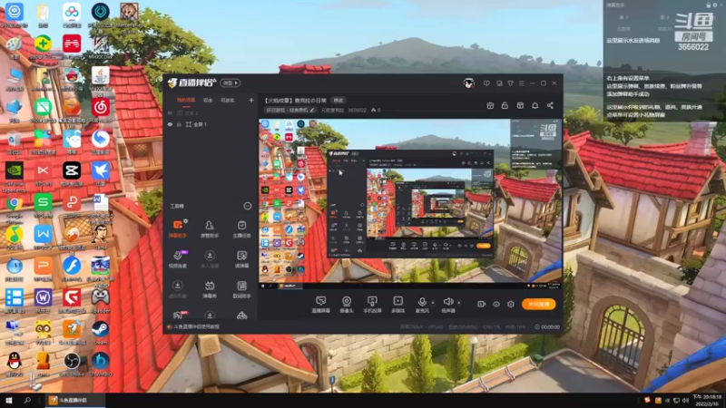Toggle lock on the fullscreen source row
The height and width of the screenshot is (408, 726).
click(179, 124)
